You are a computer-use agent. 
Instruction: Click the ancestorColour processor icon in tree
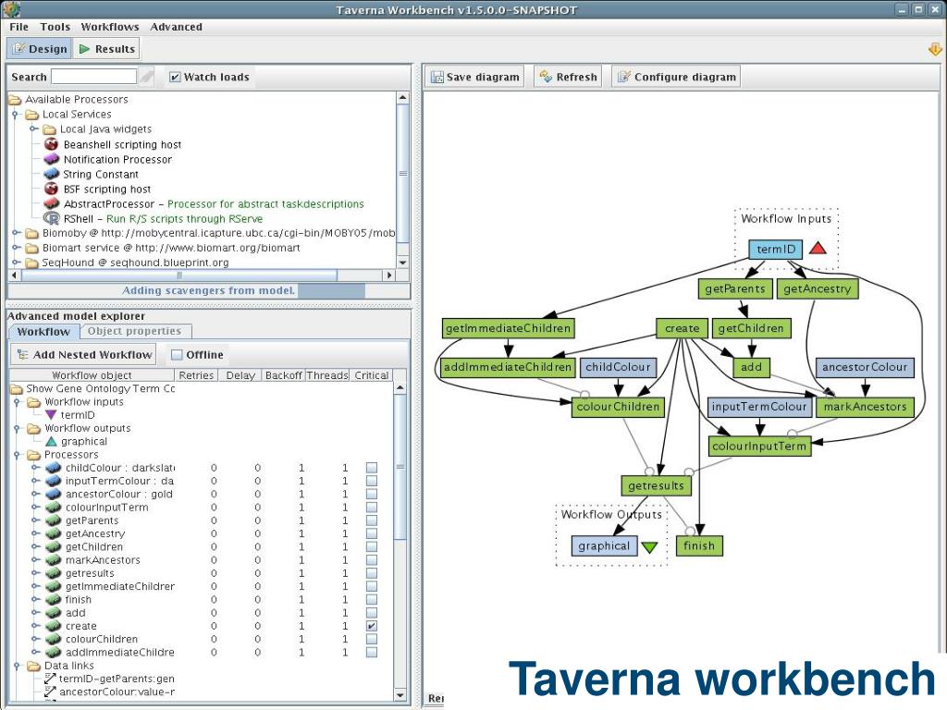(53, 495)
